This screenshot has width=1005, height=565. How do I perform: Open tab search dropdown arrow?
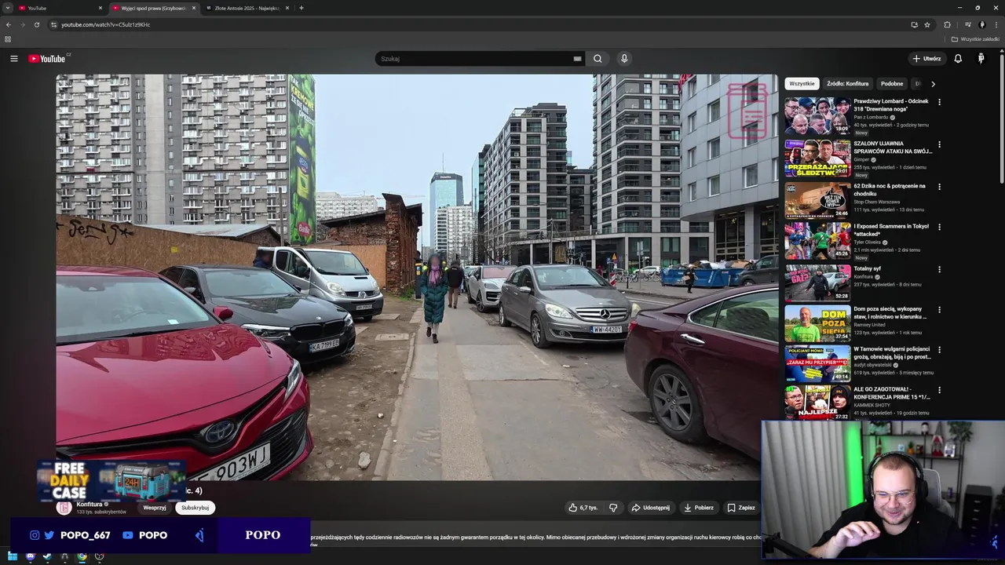8,8
